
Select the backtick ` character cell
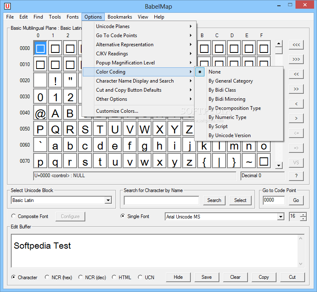coord(40,145)
